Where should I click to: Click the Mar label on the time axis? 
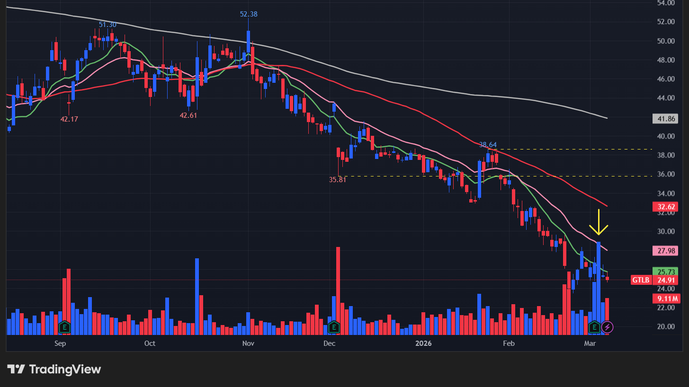(x=590, y=343)
